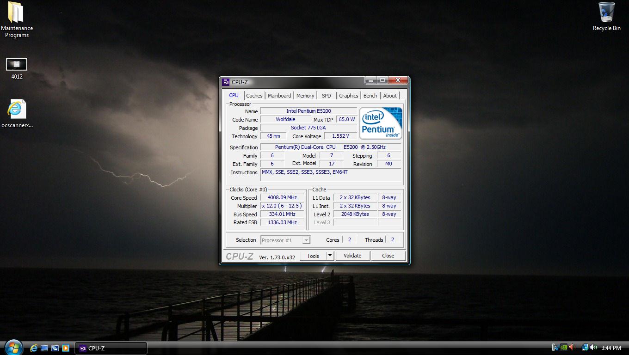Click the Multiplier value x 12.0

click(282, 206)
